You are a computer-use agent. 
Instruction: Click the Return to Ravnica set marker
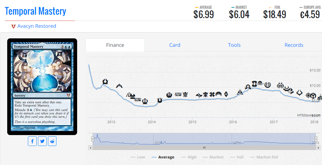click(105, 81)
